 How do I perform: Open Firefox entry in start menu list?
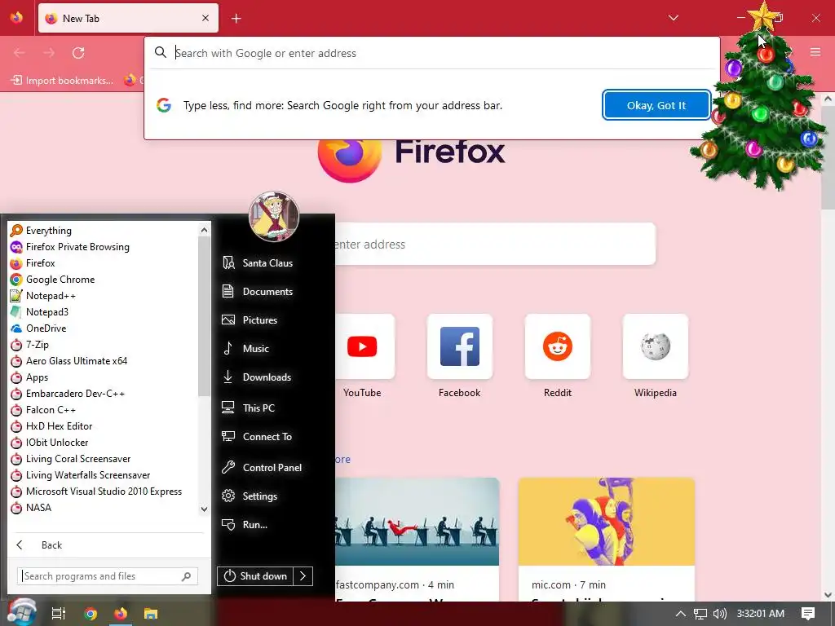pos(41,263)
